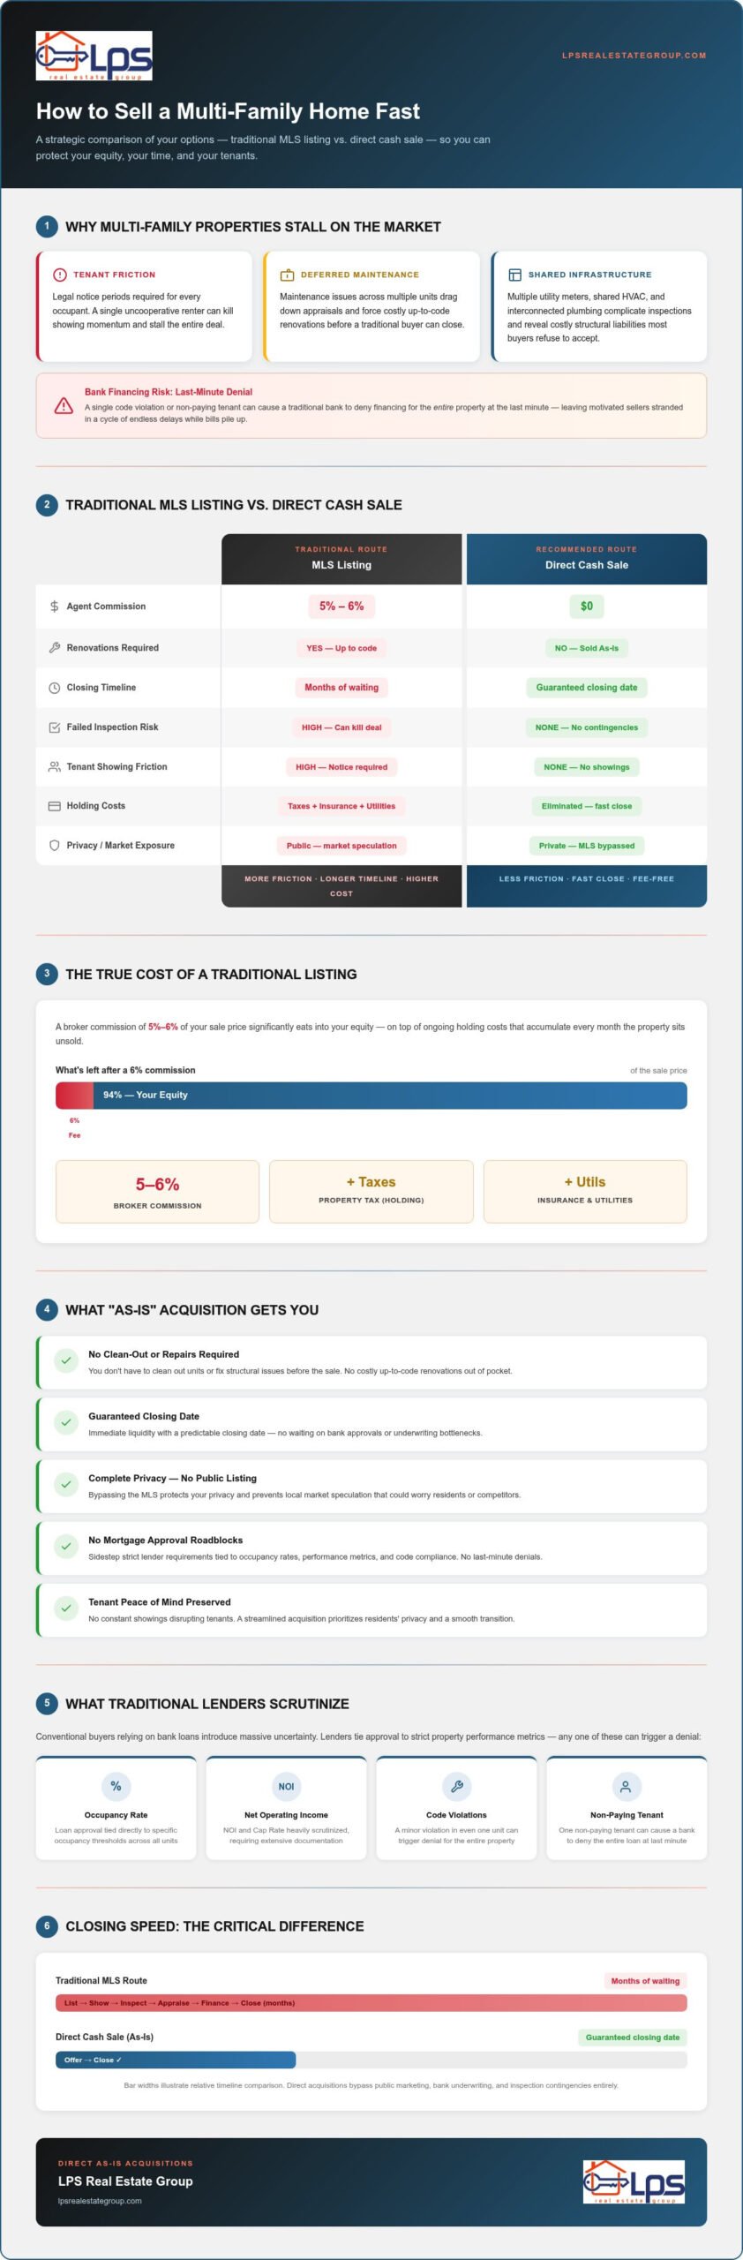Click the dollar icon next to Agent Commission
Image resolution: width=743 pixels, height=2260 pixels.
pos(55,606)
